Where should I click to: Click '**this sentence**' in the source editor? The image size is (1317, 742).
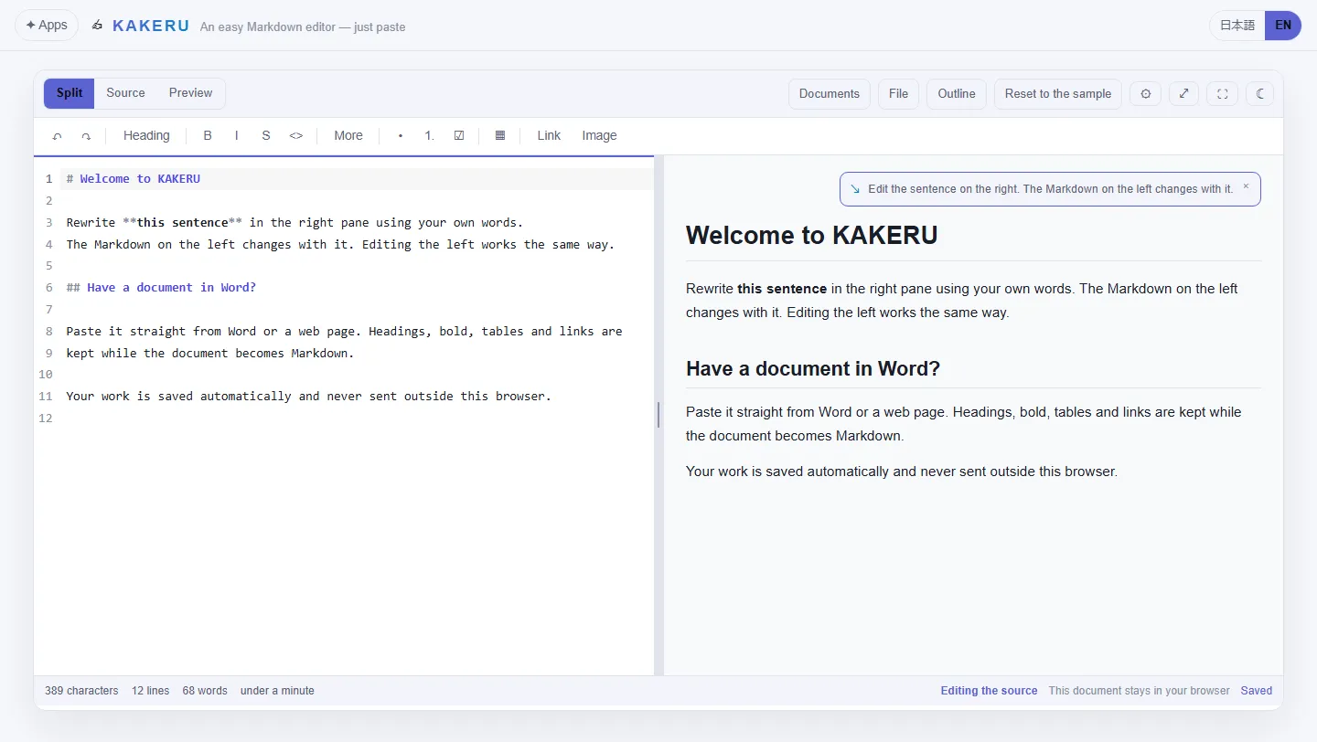point(182,222)
